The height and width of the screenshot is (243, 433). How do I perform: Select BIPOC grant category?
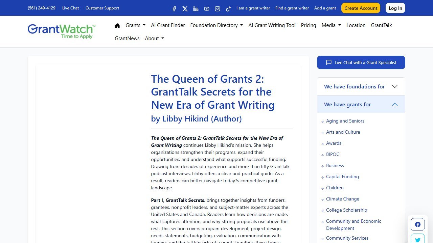pyautogui.click(x=333, y=154)
